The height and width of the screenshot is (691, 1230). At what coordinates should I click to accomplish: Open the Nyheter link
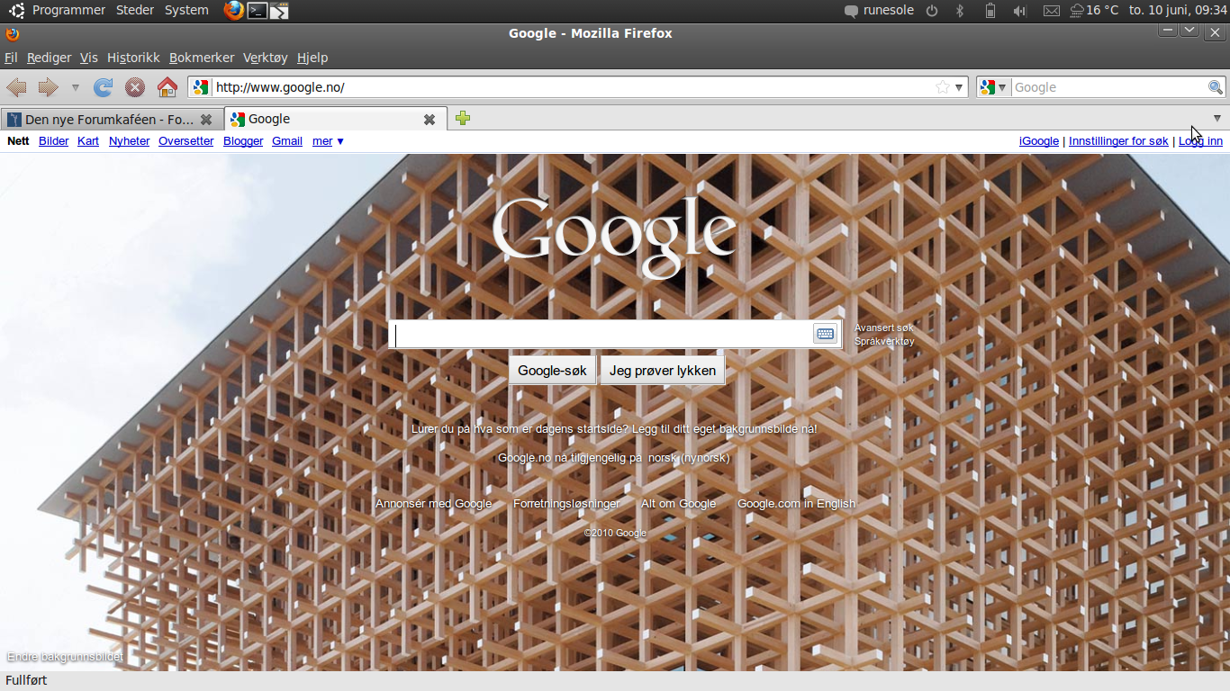(x=130, y=141)
